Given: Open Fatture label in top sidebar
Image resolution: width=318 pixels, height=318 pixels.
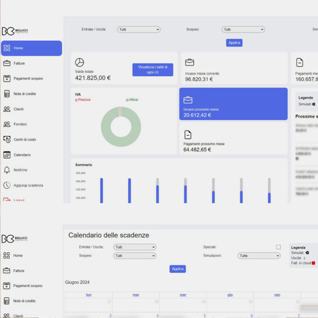Looking at the screenshot, I should [19, 64].
